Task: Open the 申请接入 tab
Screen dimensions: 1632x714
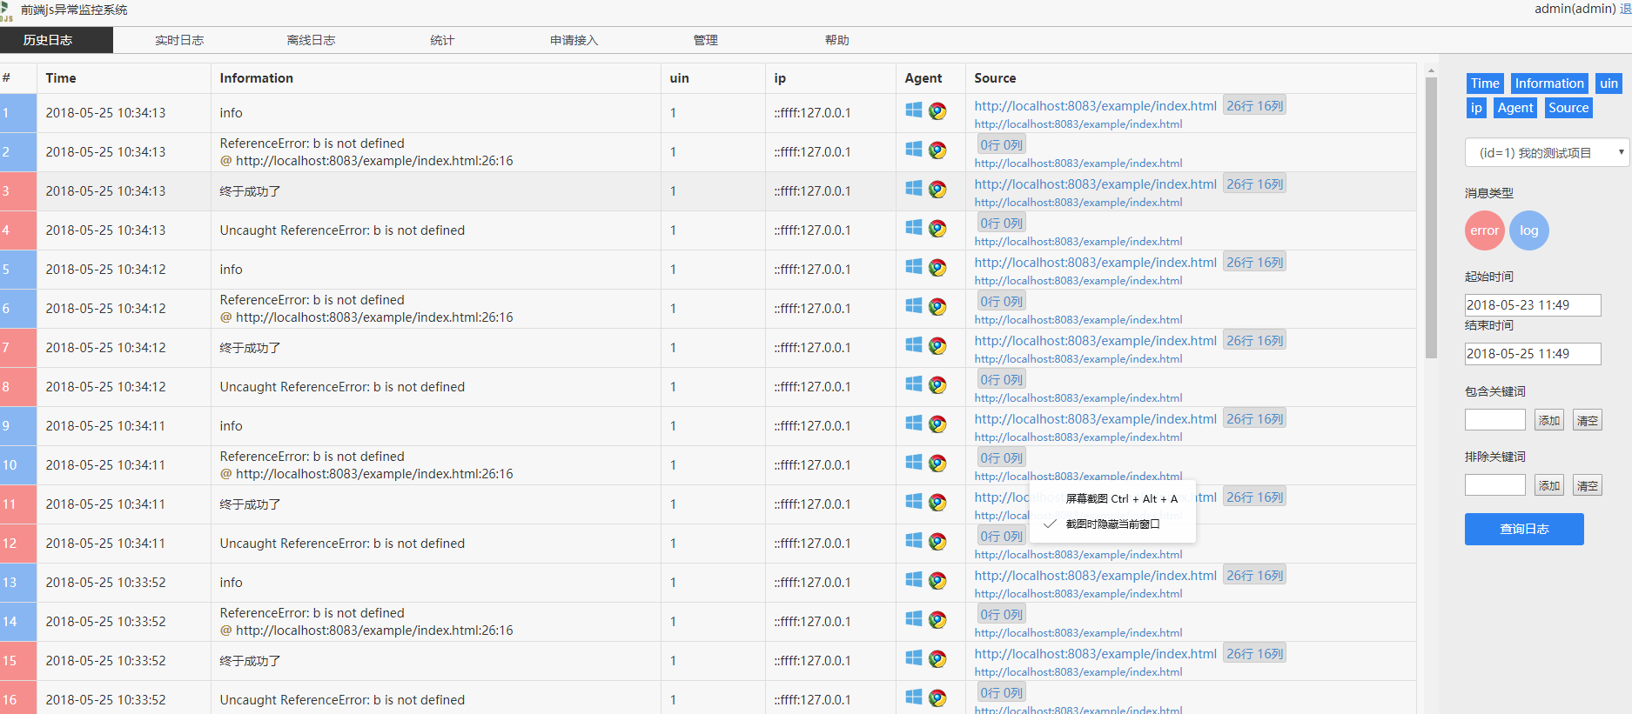Action: [x=574, y=40]
